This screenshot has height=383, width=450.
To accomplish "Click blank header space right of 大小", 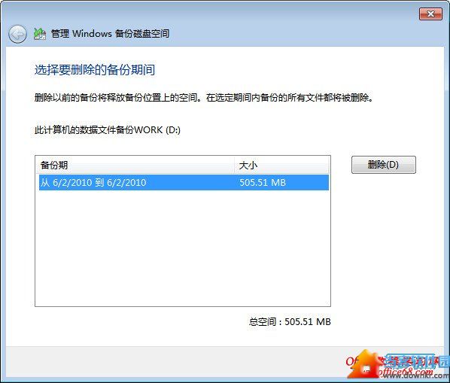I will click(293, 165).
